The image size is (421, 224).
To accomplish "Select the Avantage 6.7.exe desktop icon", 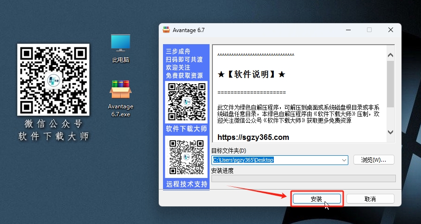I will pyautogui.click(x=121, y=99).
